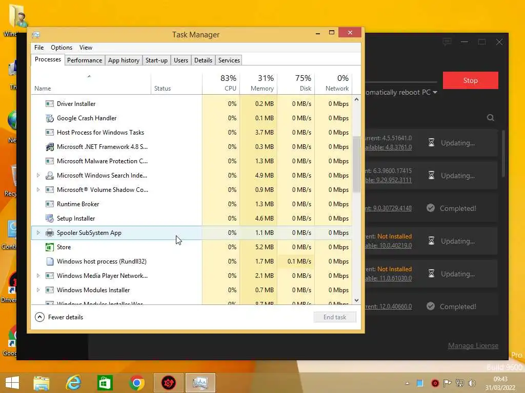Open File Explorer from the taskbar
Viewport: 525px width, 393px height.
(42, 383)
